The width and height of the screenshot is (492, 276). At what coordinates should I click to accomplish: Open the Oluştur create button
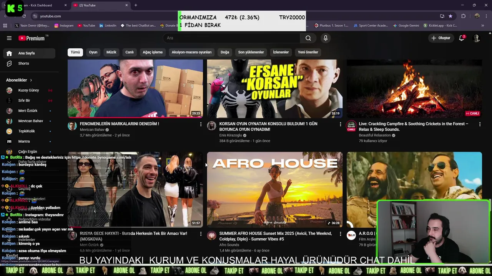440,38
